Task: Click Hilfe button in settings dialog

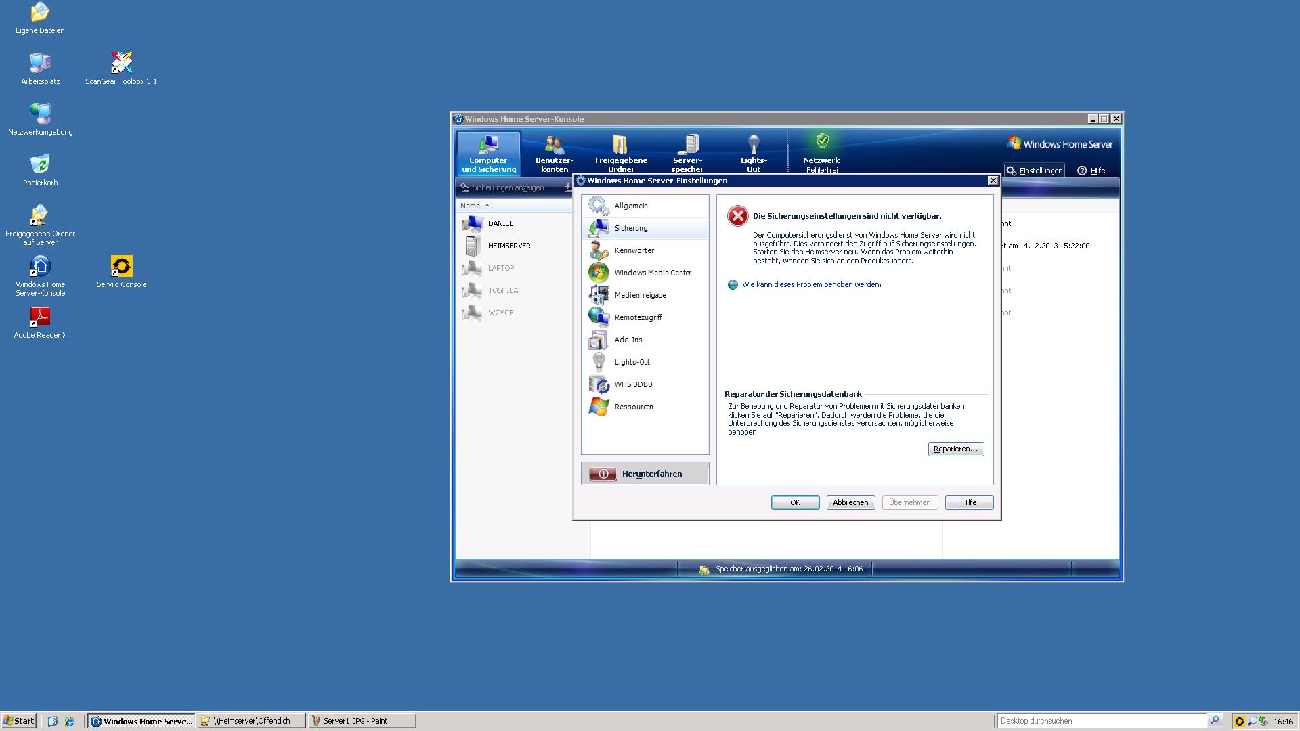Action: pyautogui.click(x=969, y=502)
